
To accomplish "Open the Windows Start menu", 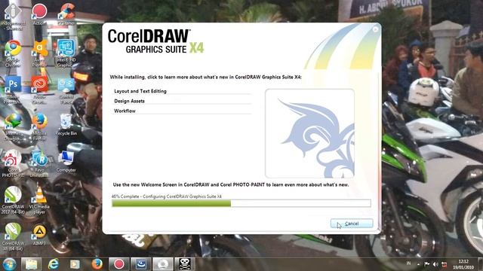I will 10,264.
